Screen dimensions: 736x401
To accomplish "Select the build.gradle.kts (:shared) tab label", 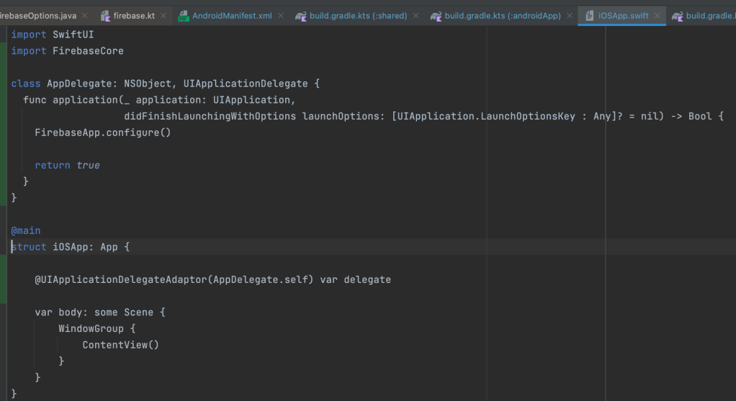I will pyautogui.click(x=358, y=15).
